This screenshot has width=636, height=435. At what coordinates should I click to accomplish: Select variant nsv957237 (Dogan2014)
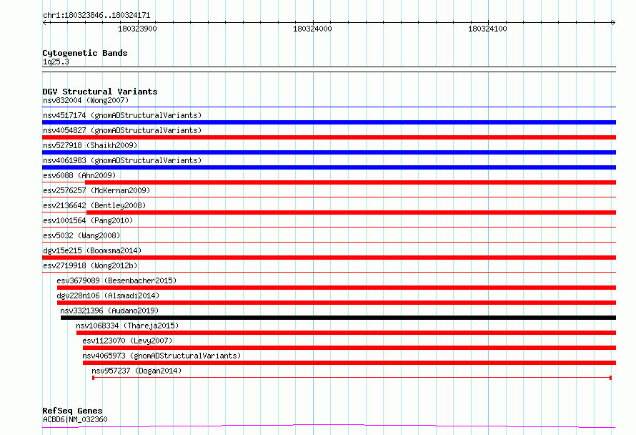pos(136,371)
